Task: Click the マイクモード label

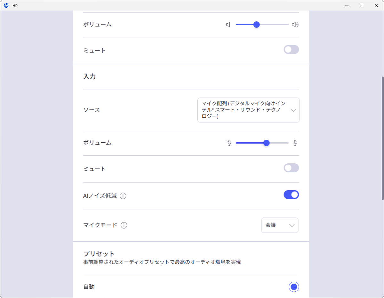Action: (x=100, y=225)
